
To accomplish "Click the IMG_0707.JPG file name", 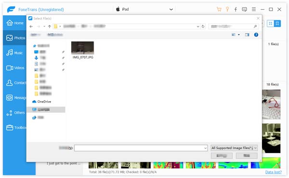I will coord(83,57).
